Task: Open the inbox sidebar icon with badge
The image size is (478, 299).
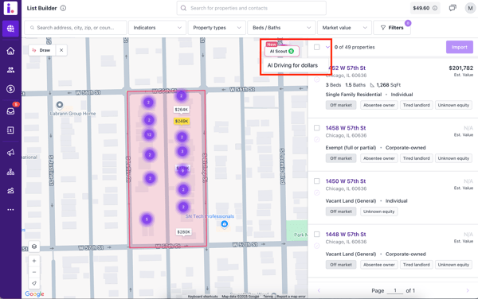Action: coord(10,111)
